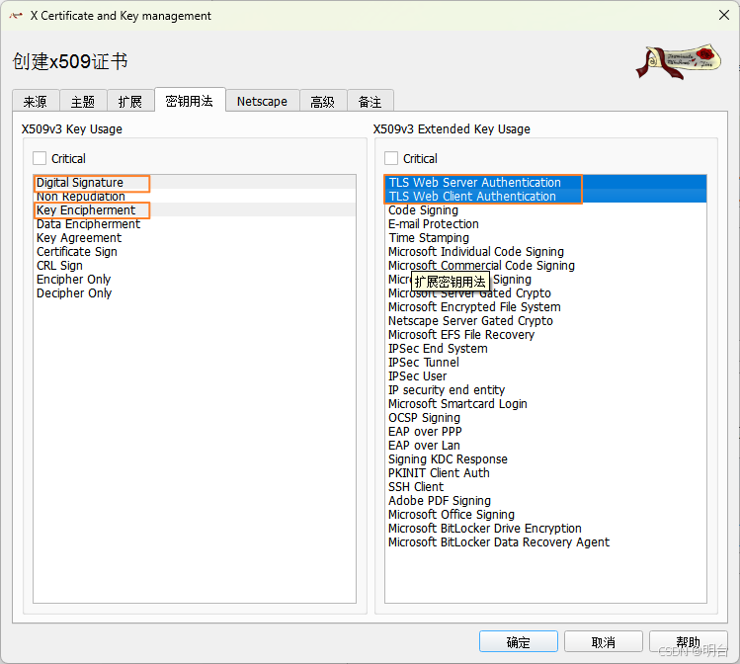
Task: Select Microsoft BitLocker Data Recovery Agent
Action: click(545, 542)
